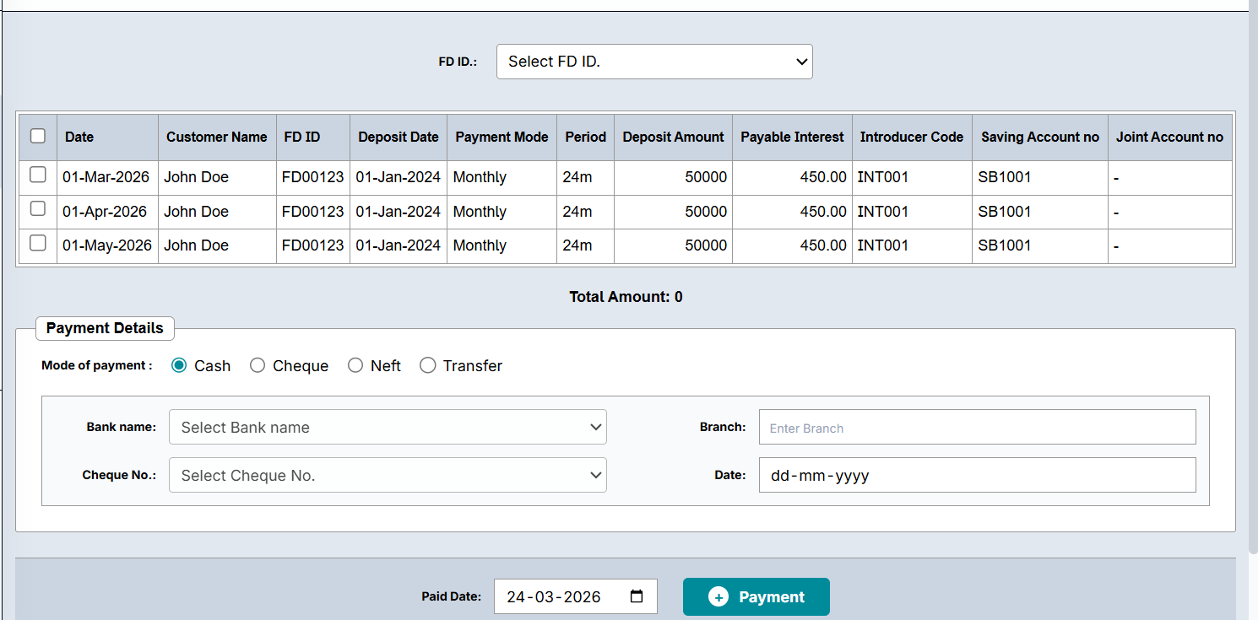
Task: Check the 01-Apr-2026 row checkbox
Action: [38, 209]
